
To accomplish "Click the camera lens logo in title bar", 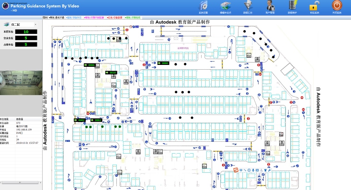I will pos(5,6).
